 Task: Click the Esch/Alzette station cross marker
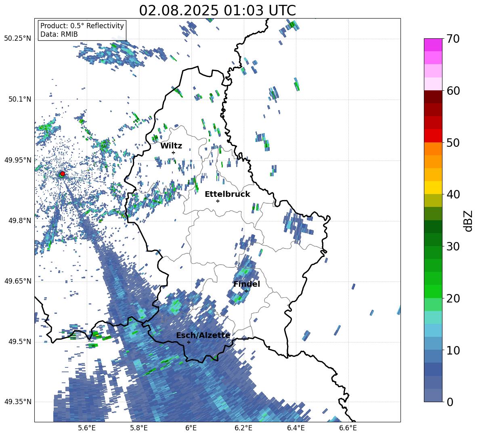[189, 342]
